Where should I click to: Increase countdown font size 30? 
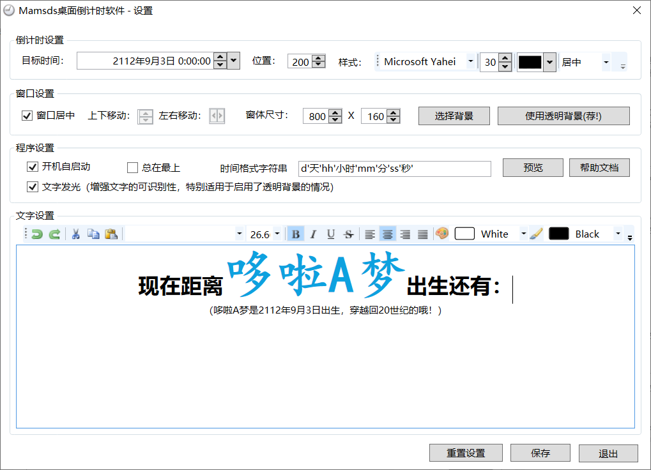[x=505, y=58]
